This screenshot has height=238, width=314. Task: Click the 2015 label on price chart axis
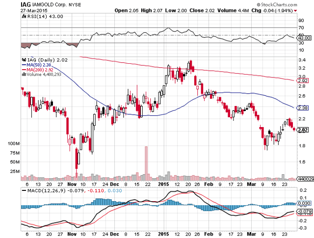click(163, 184)
